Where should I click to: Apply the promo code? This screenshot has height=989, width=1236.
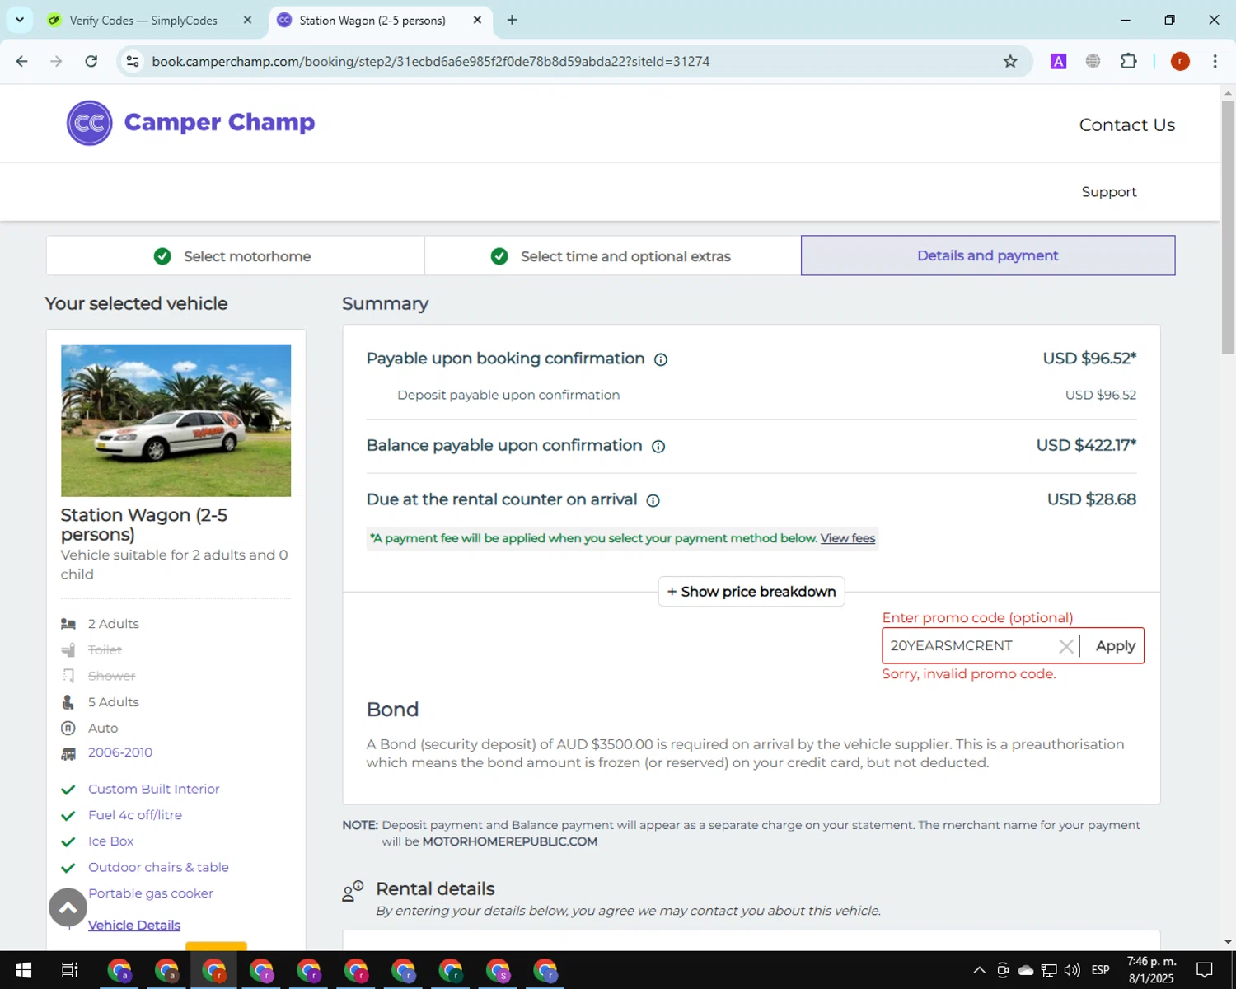click(1115, 646)
